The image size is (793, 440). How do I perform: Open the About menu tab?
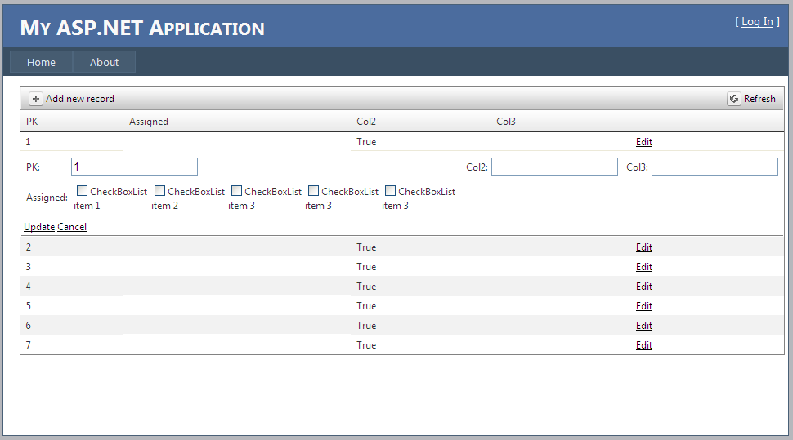104,62
